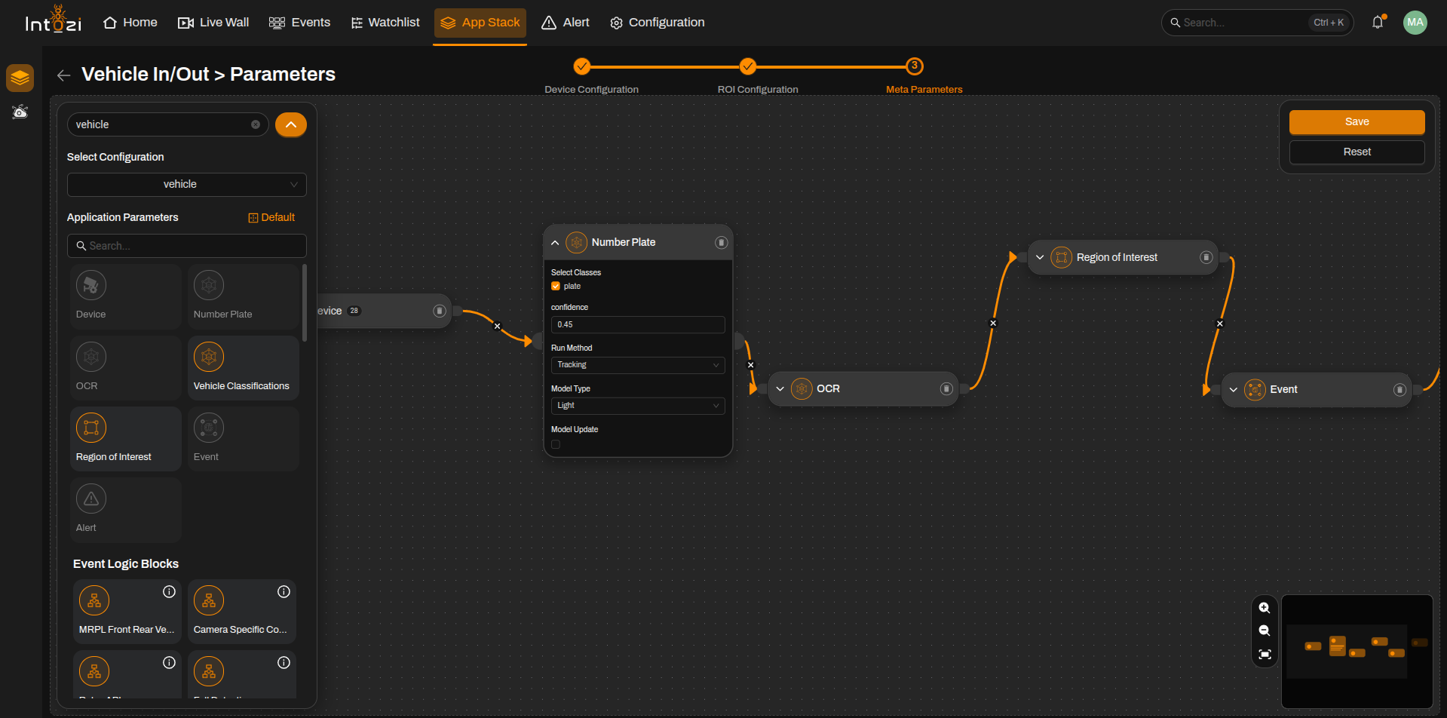Open the Select Configuration vehicle dropdown
Screen dimensions: 1447x718
coord(187,185)
